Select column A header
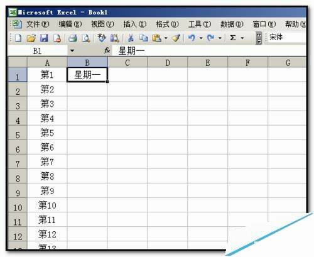 tap(47, 62)
